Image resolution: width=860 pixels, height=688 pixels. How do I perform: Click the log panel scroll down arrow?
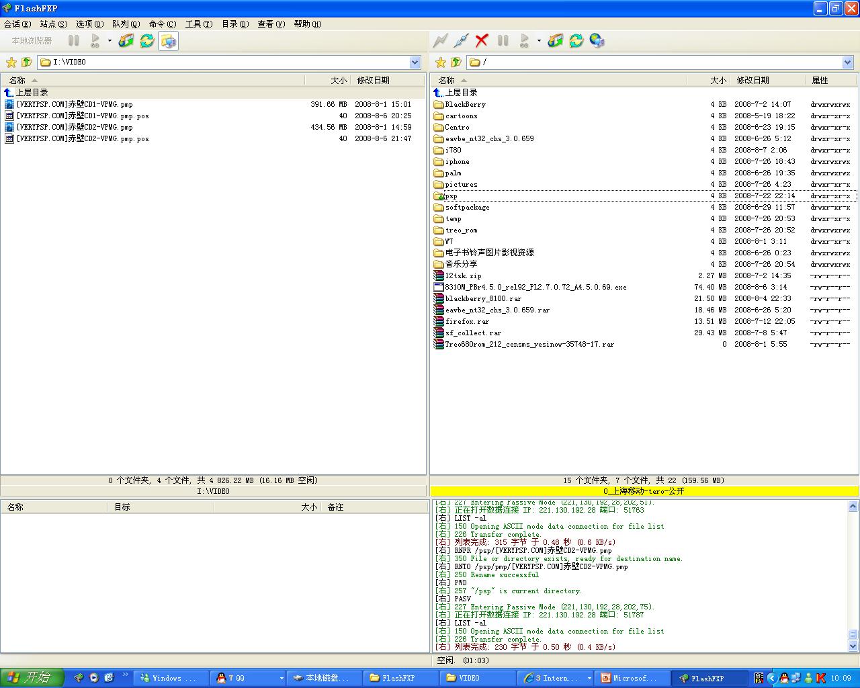coord(853,646)
